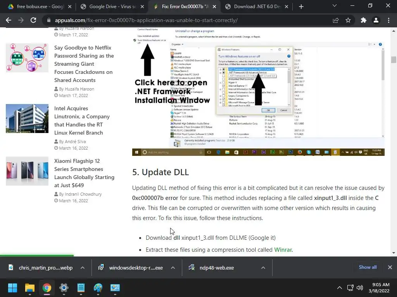The height and width of the screenshot is (297, 397).
Task: Go back to the previous page
Action: (9, 20)
